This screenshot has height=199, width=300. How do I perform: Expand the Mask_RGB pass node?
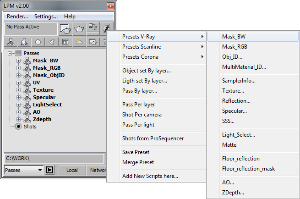pyautogui.click(x=18, y=68)
